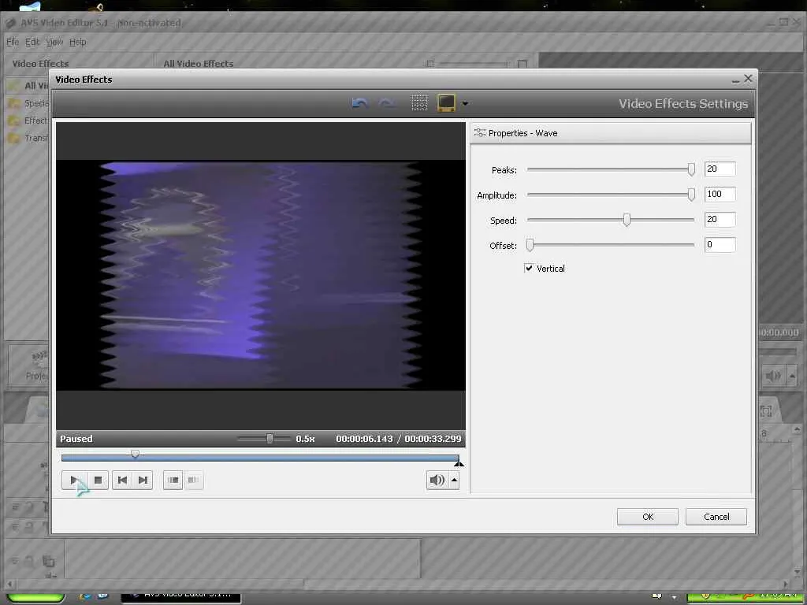Click the Speed slider handle
The height and width of the screenshot is (605, 807).
tap(627, 220)
